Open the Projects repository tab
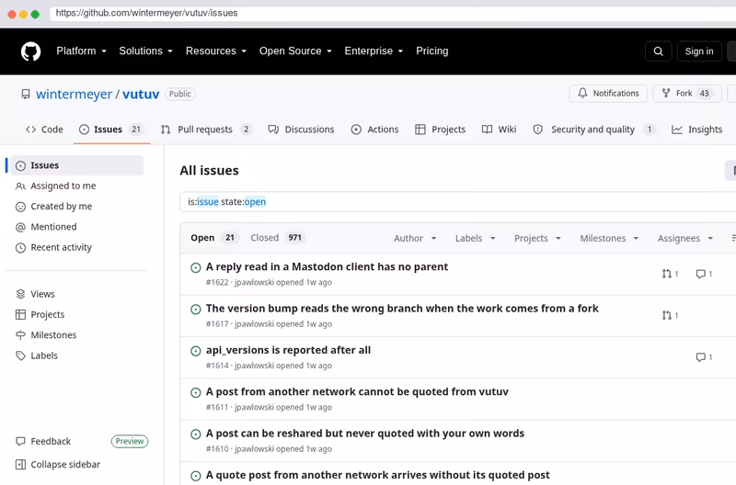736x485 pixels. pyautogui.click(x=441, y=130)
